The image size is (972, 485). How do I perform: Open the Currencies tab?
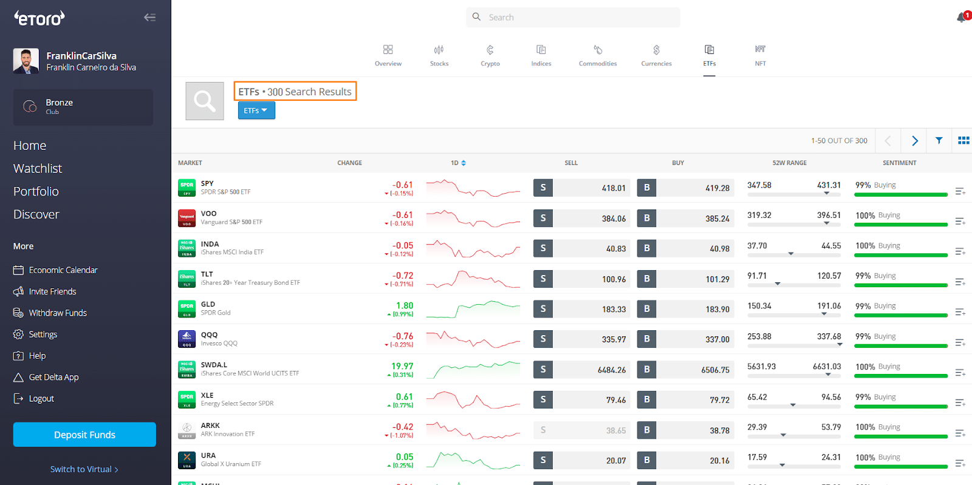coord(657,55)
